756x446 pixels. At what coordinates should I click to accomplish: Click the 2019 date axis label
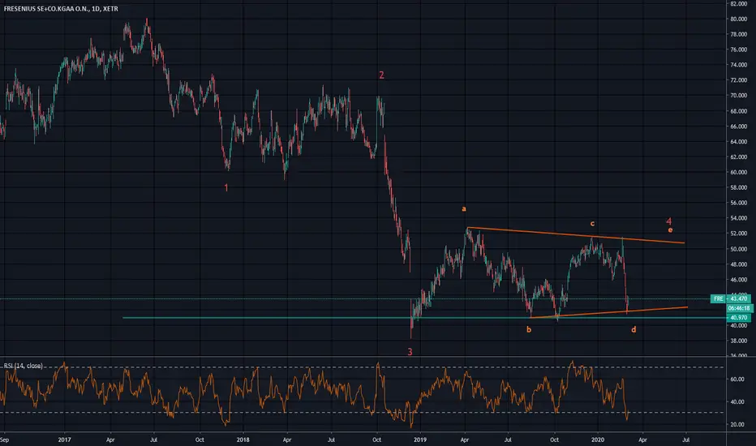pos(420,440)
